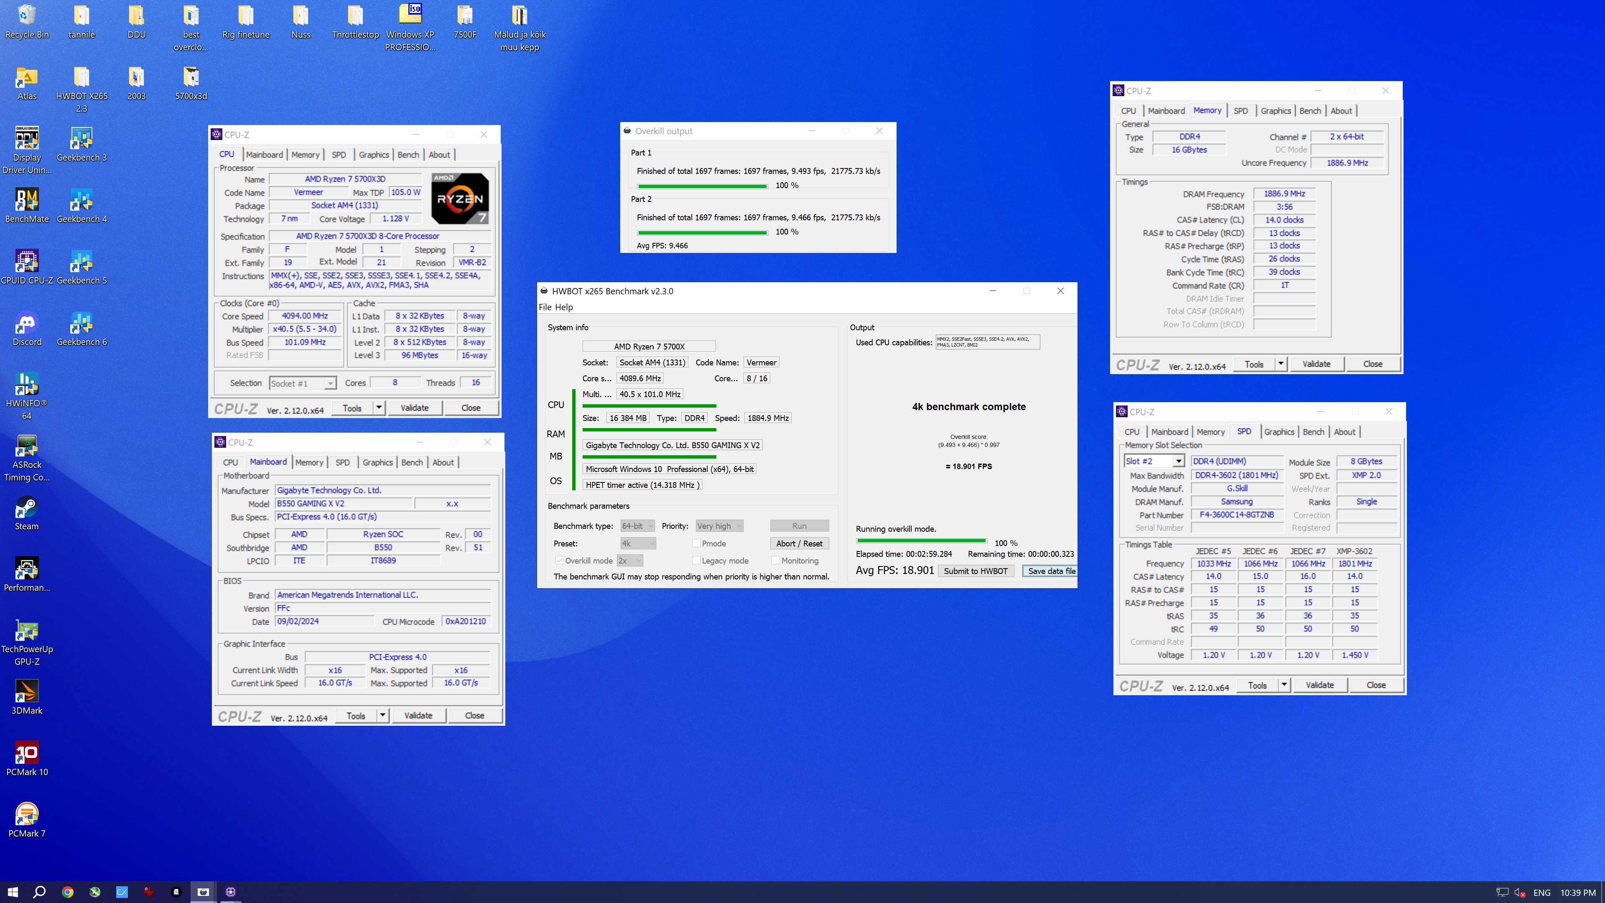The width and height of the screenshot is (1605, 903).
Task: Open the TechPowerUp GPU-Z desktop icon
Action: tap(27, 643)
